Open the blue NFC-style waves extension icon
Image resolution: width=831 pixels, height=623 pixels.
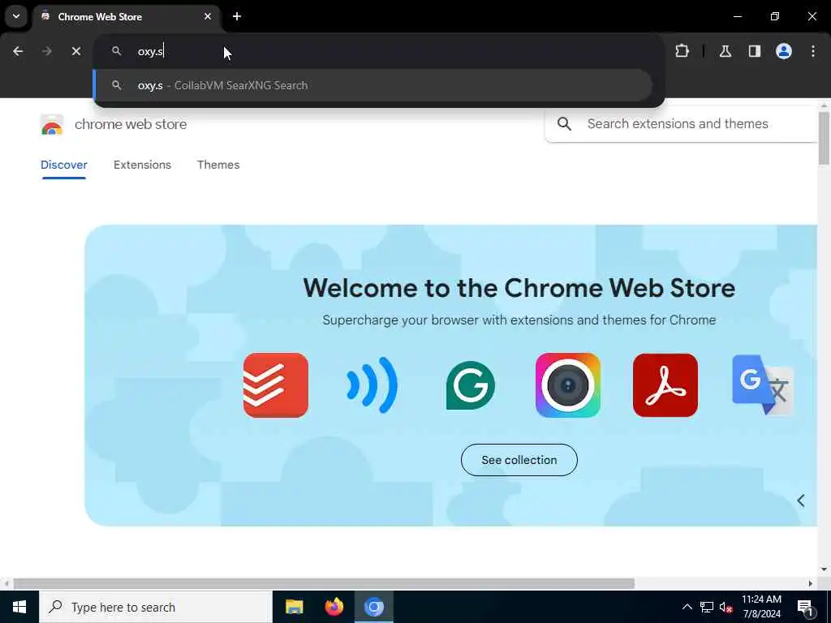pos(372,385)
